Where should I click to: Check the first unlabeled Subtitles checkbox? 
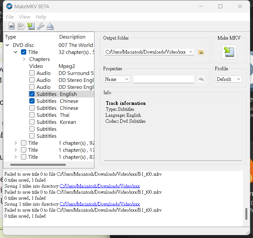coord(32,129)
